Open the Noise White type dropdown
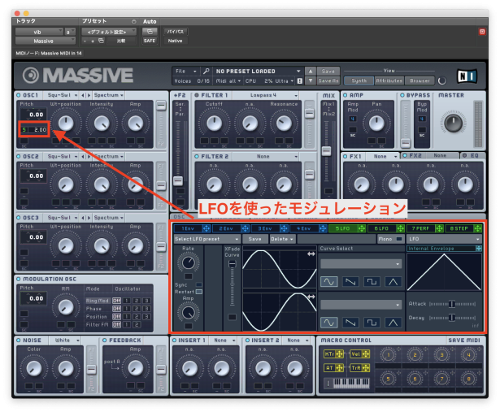Viewport: 500px width, 412px height. tap(64, 340)
